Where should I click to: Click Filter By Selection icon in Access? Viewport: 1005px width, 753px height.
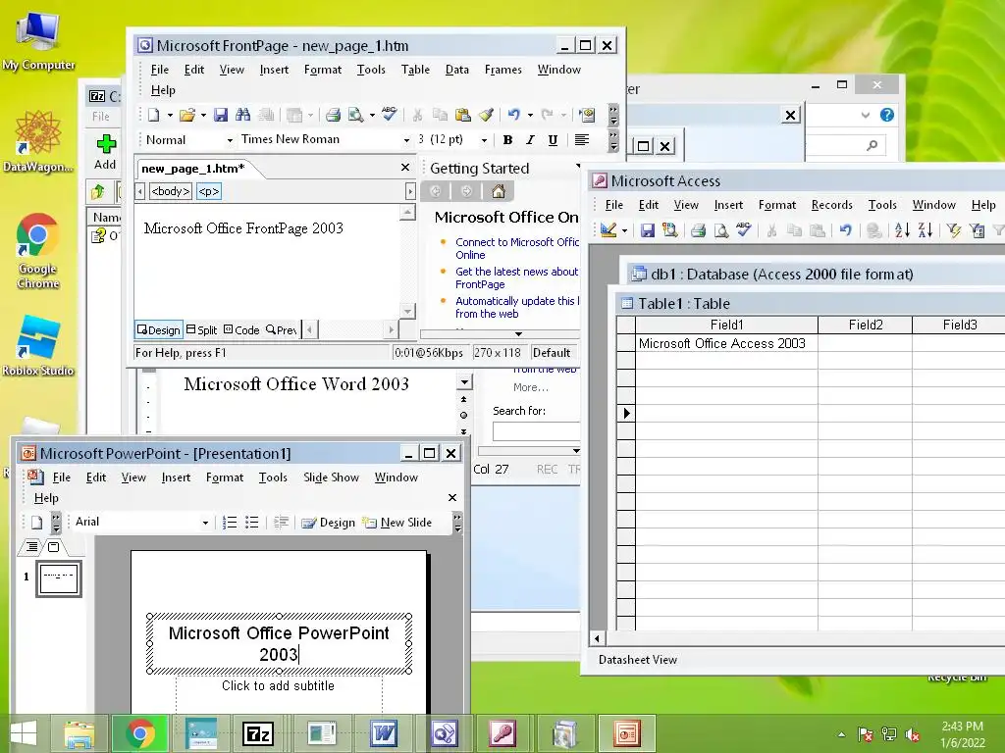[954, 229]
